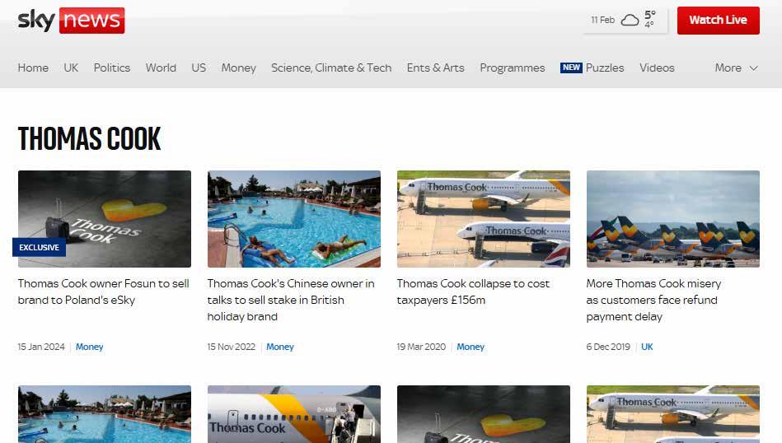Click the THOMAS COOK page heading

pyautogui.click(x=89, y=138)
